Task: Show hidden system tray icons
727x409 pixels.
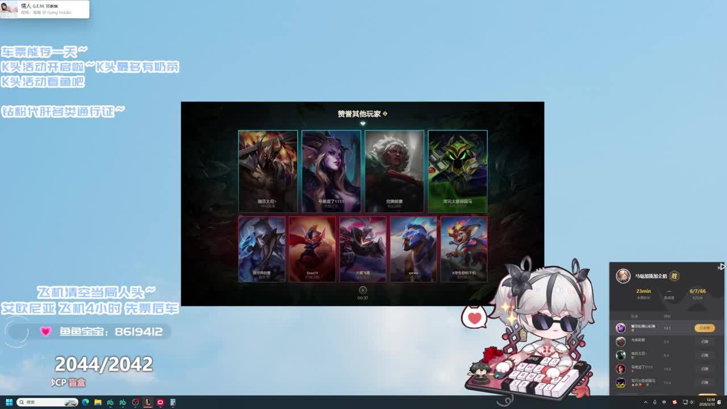Action: pos(646,402)
